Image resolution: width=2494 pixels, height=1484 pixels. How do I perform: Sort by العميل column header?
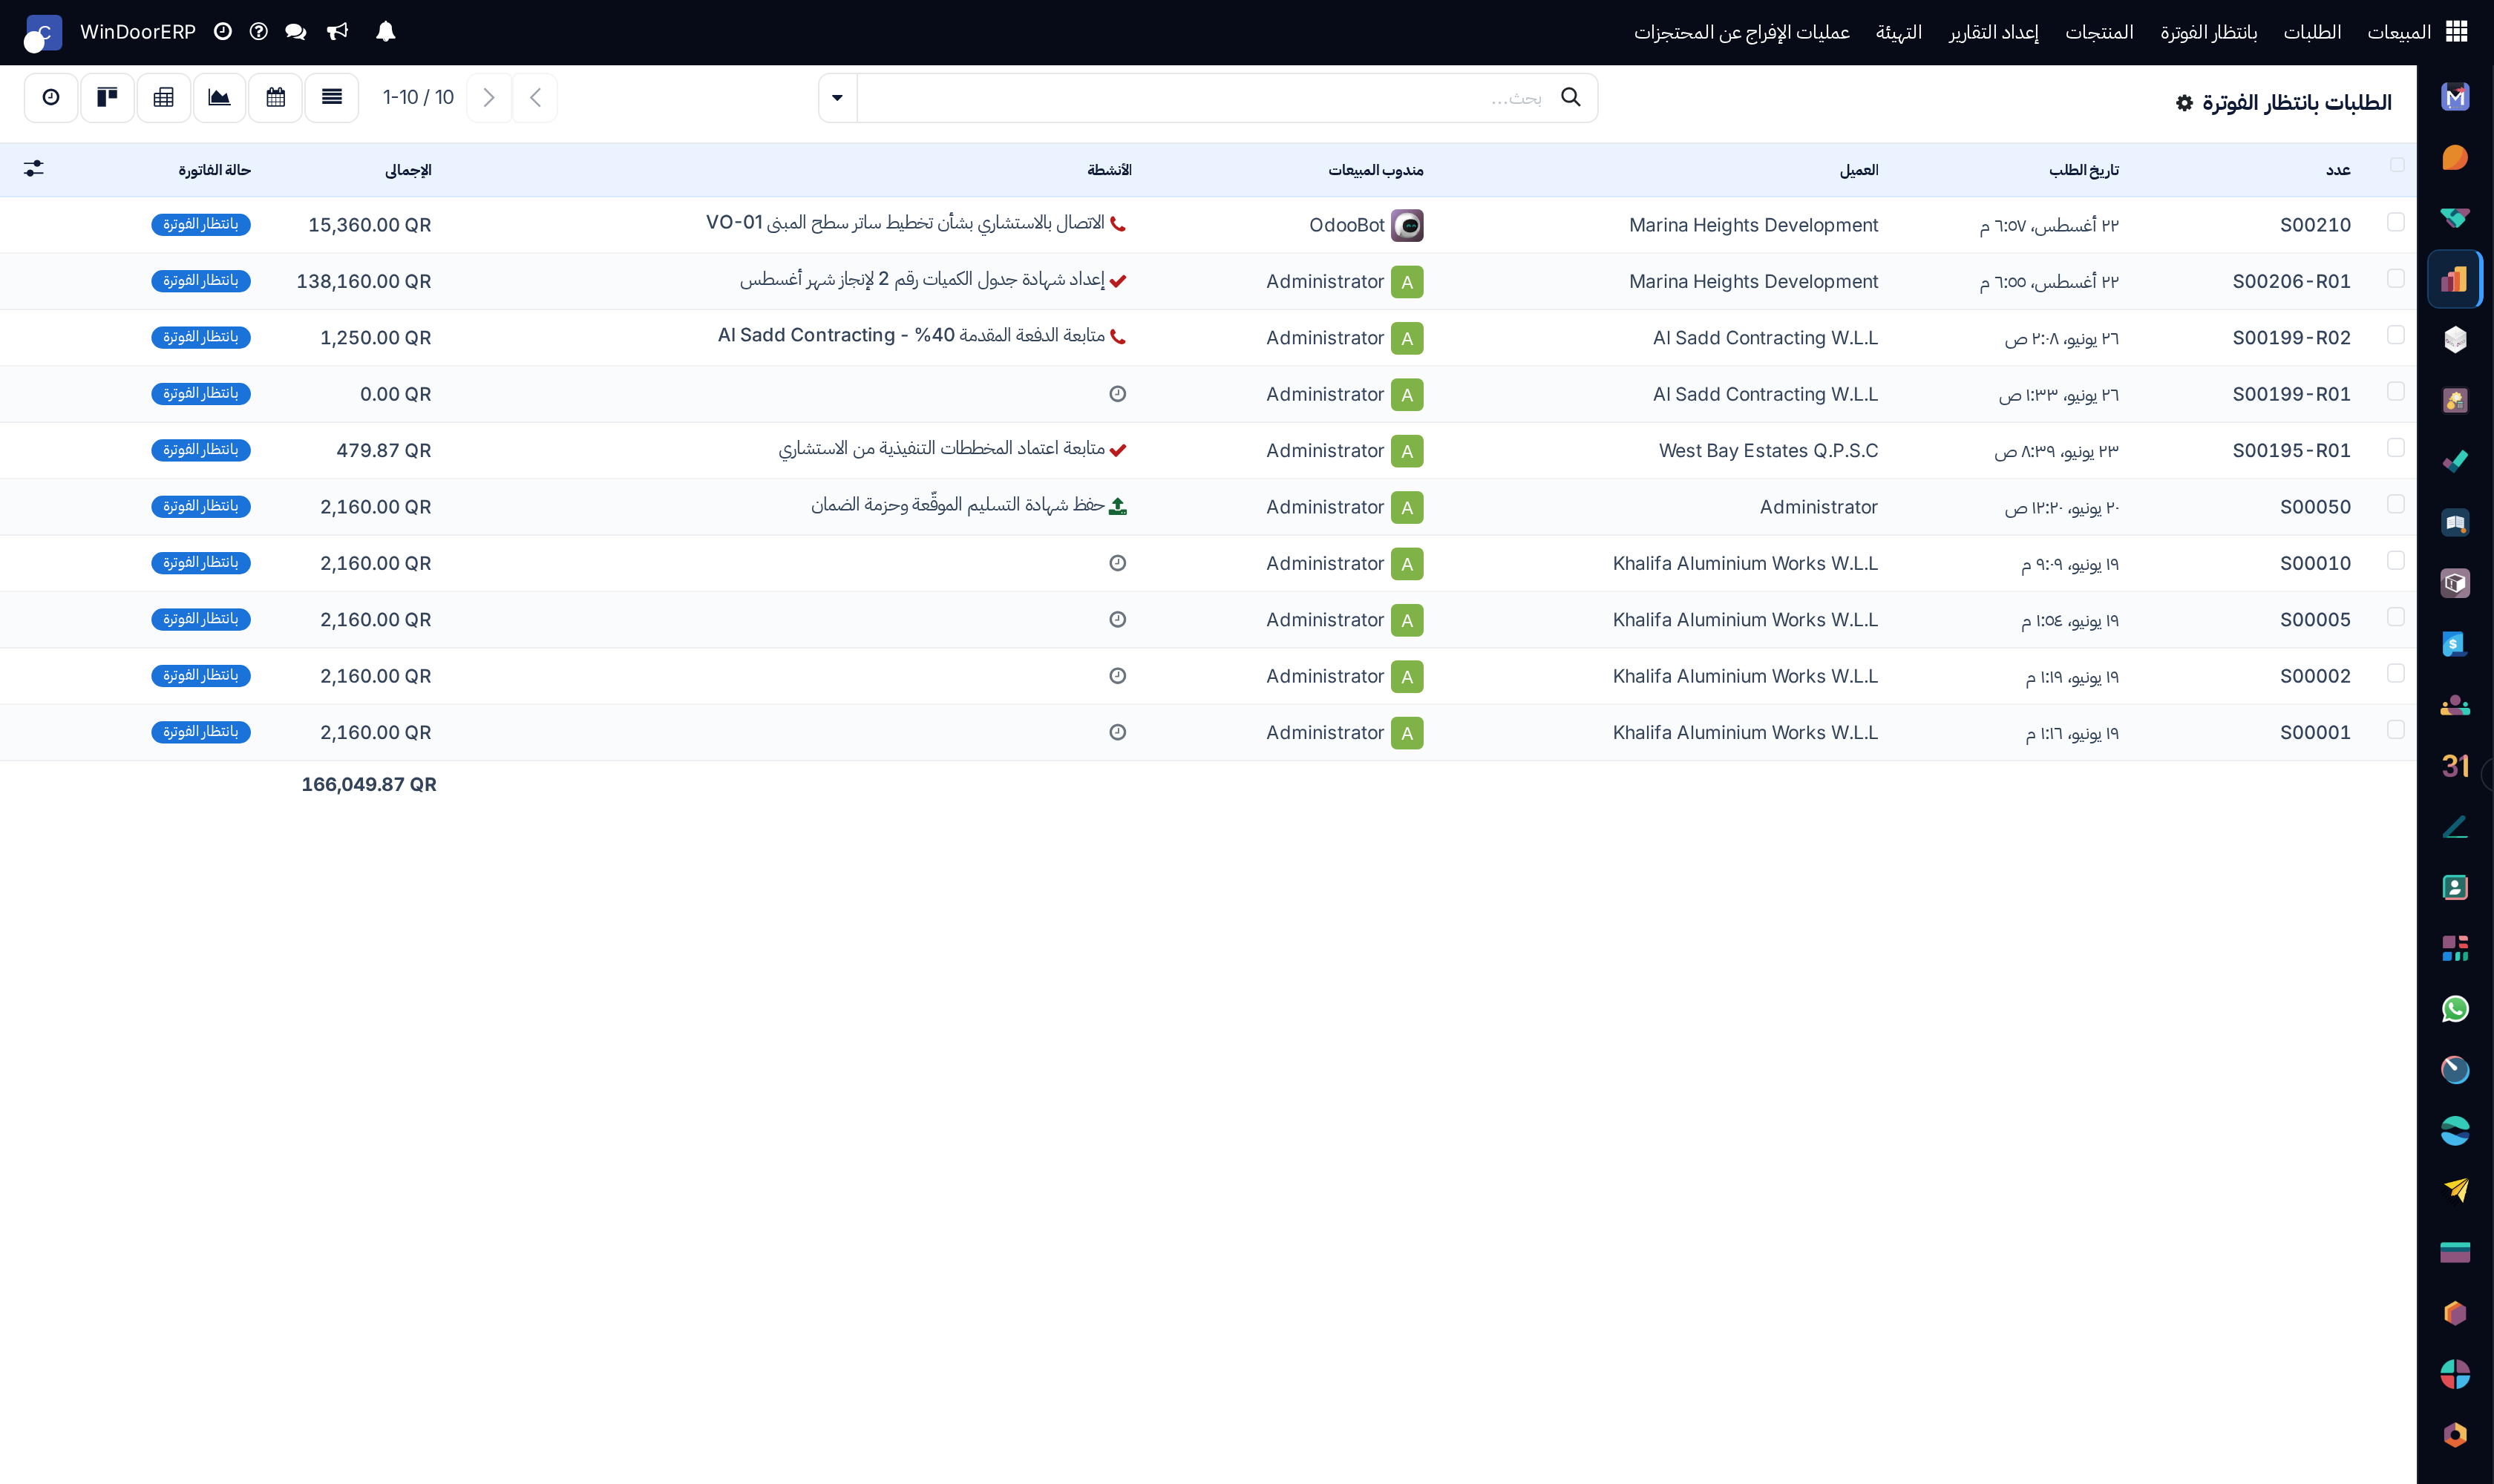(x=1859, y=170)
